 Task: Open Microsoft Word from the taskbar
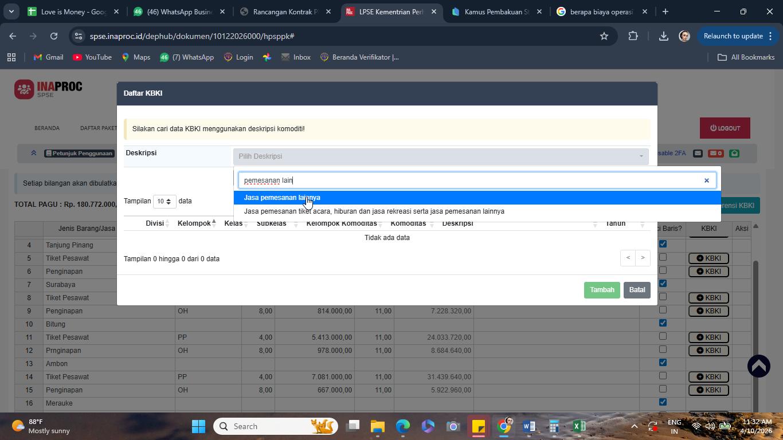528,426
